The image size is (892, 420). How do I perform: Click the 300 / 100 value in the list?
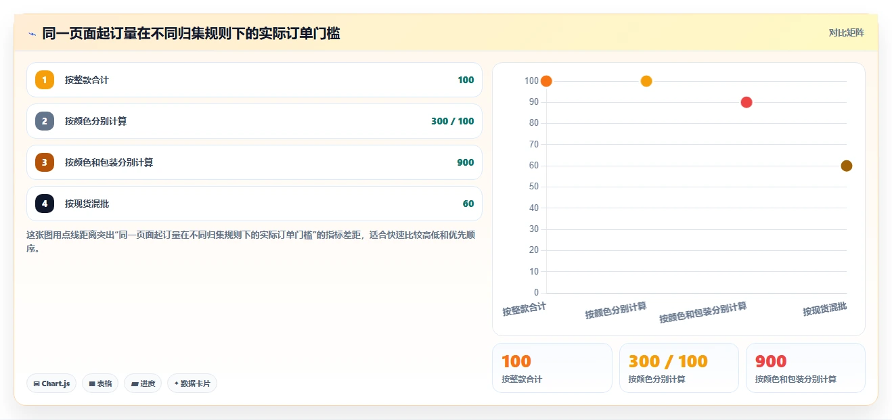point(453,121)
